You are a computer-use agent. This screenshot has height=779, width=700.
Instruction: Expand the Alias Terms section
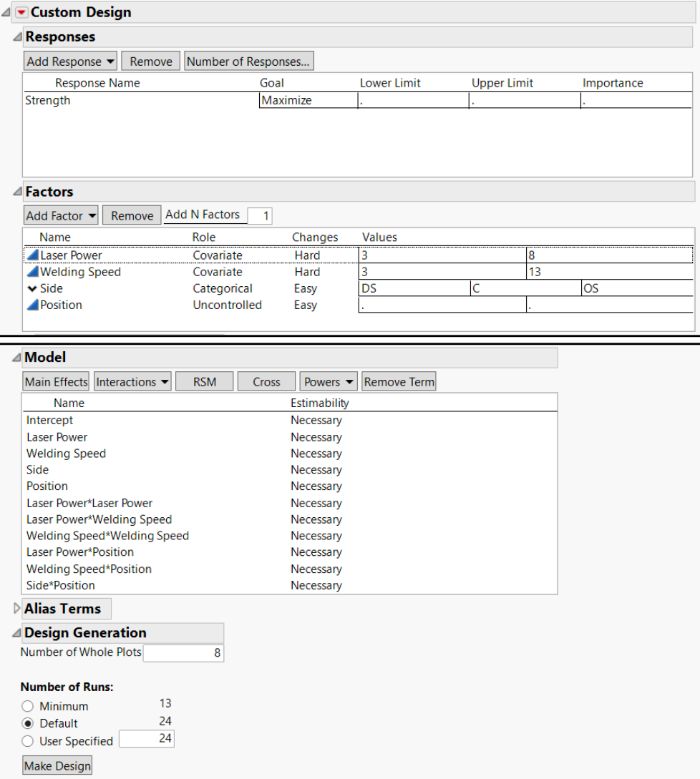(x=16, y=609)
